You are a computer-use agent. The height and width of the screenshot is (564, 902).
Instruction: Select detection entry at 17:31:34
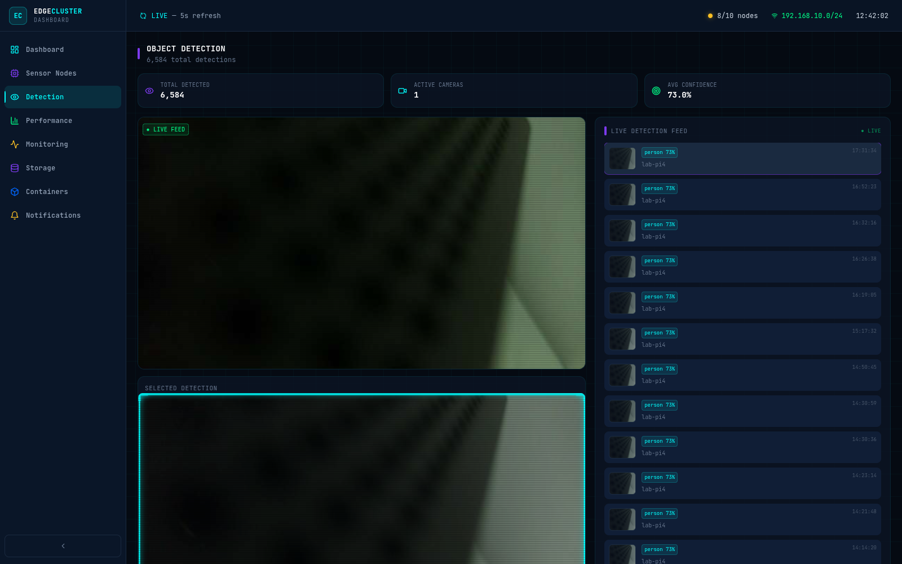pos(742,158)
